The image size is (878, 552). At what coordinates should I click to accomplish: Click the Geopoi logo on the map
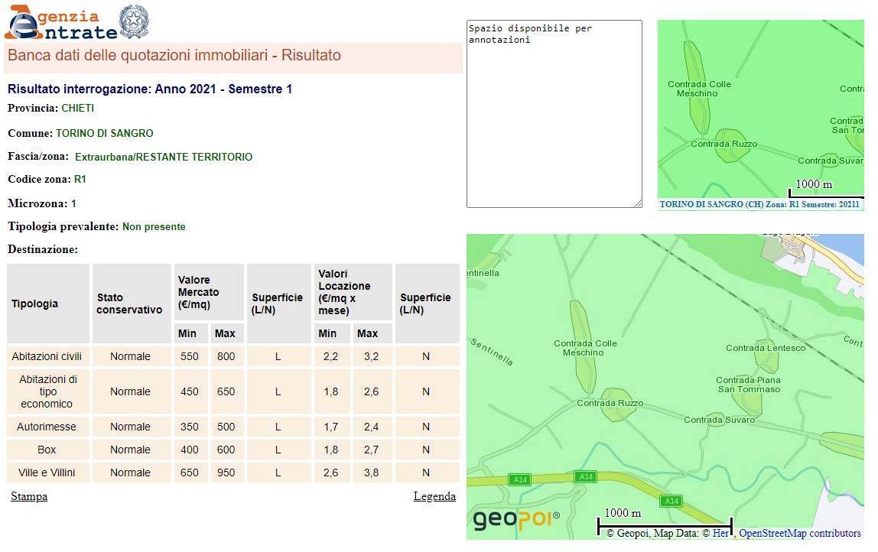[515, 520]
